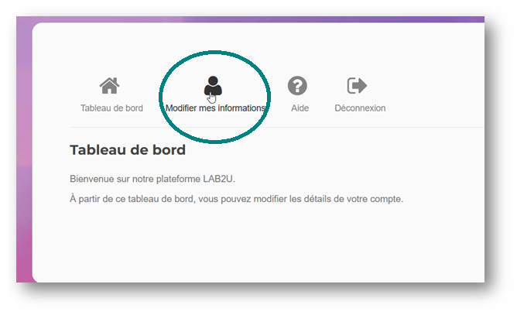Click the hand cursor under profile icon
Viewport: 517px width, 315px height.
212,97
